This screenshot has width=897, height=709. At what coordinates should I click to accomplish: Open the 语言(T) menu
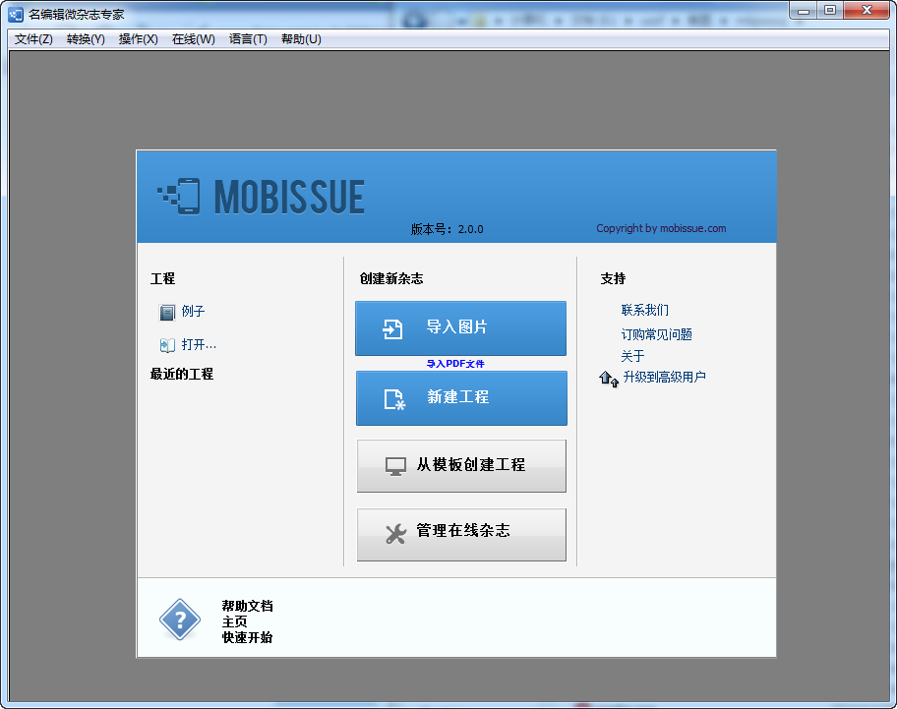248,39
